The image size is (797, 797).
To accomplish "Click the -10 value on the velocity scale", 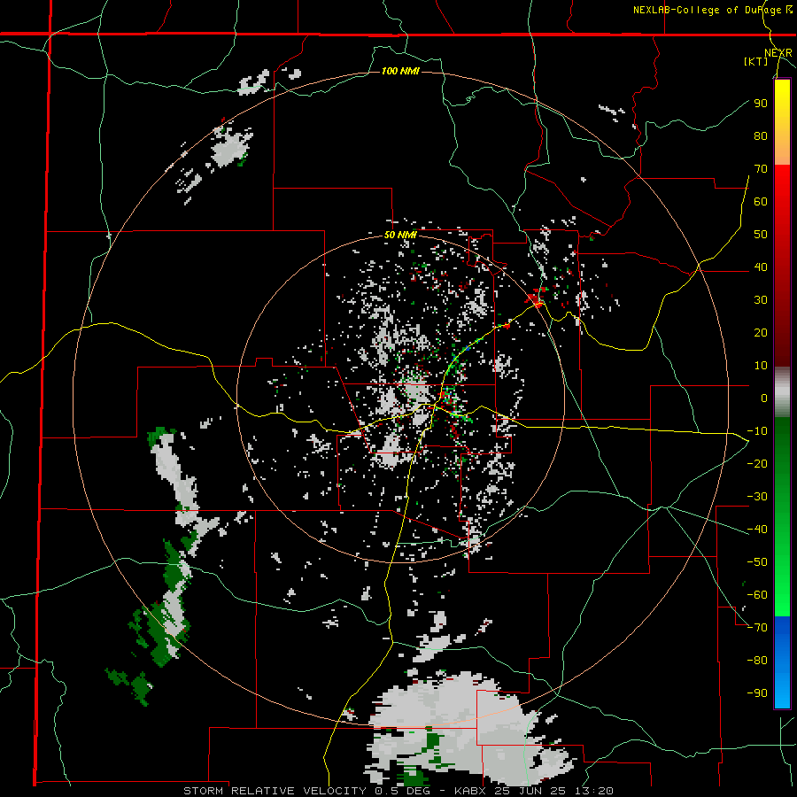I will 757,431.
